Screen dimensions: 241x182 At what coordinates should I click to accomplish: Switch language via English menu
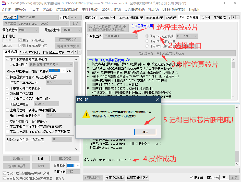coord(194,9)
